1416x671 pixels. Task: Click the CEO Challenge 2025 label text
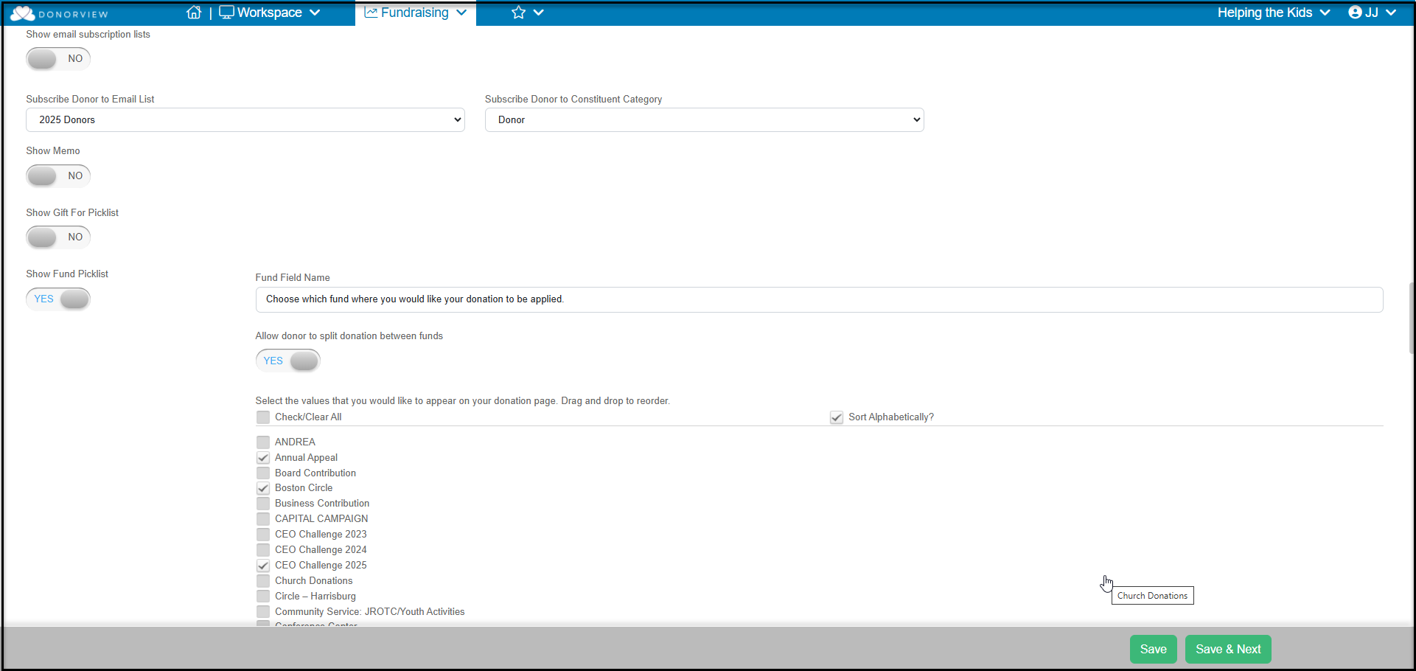pyautogui.click(x=321, y=566)
